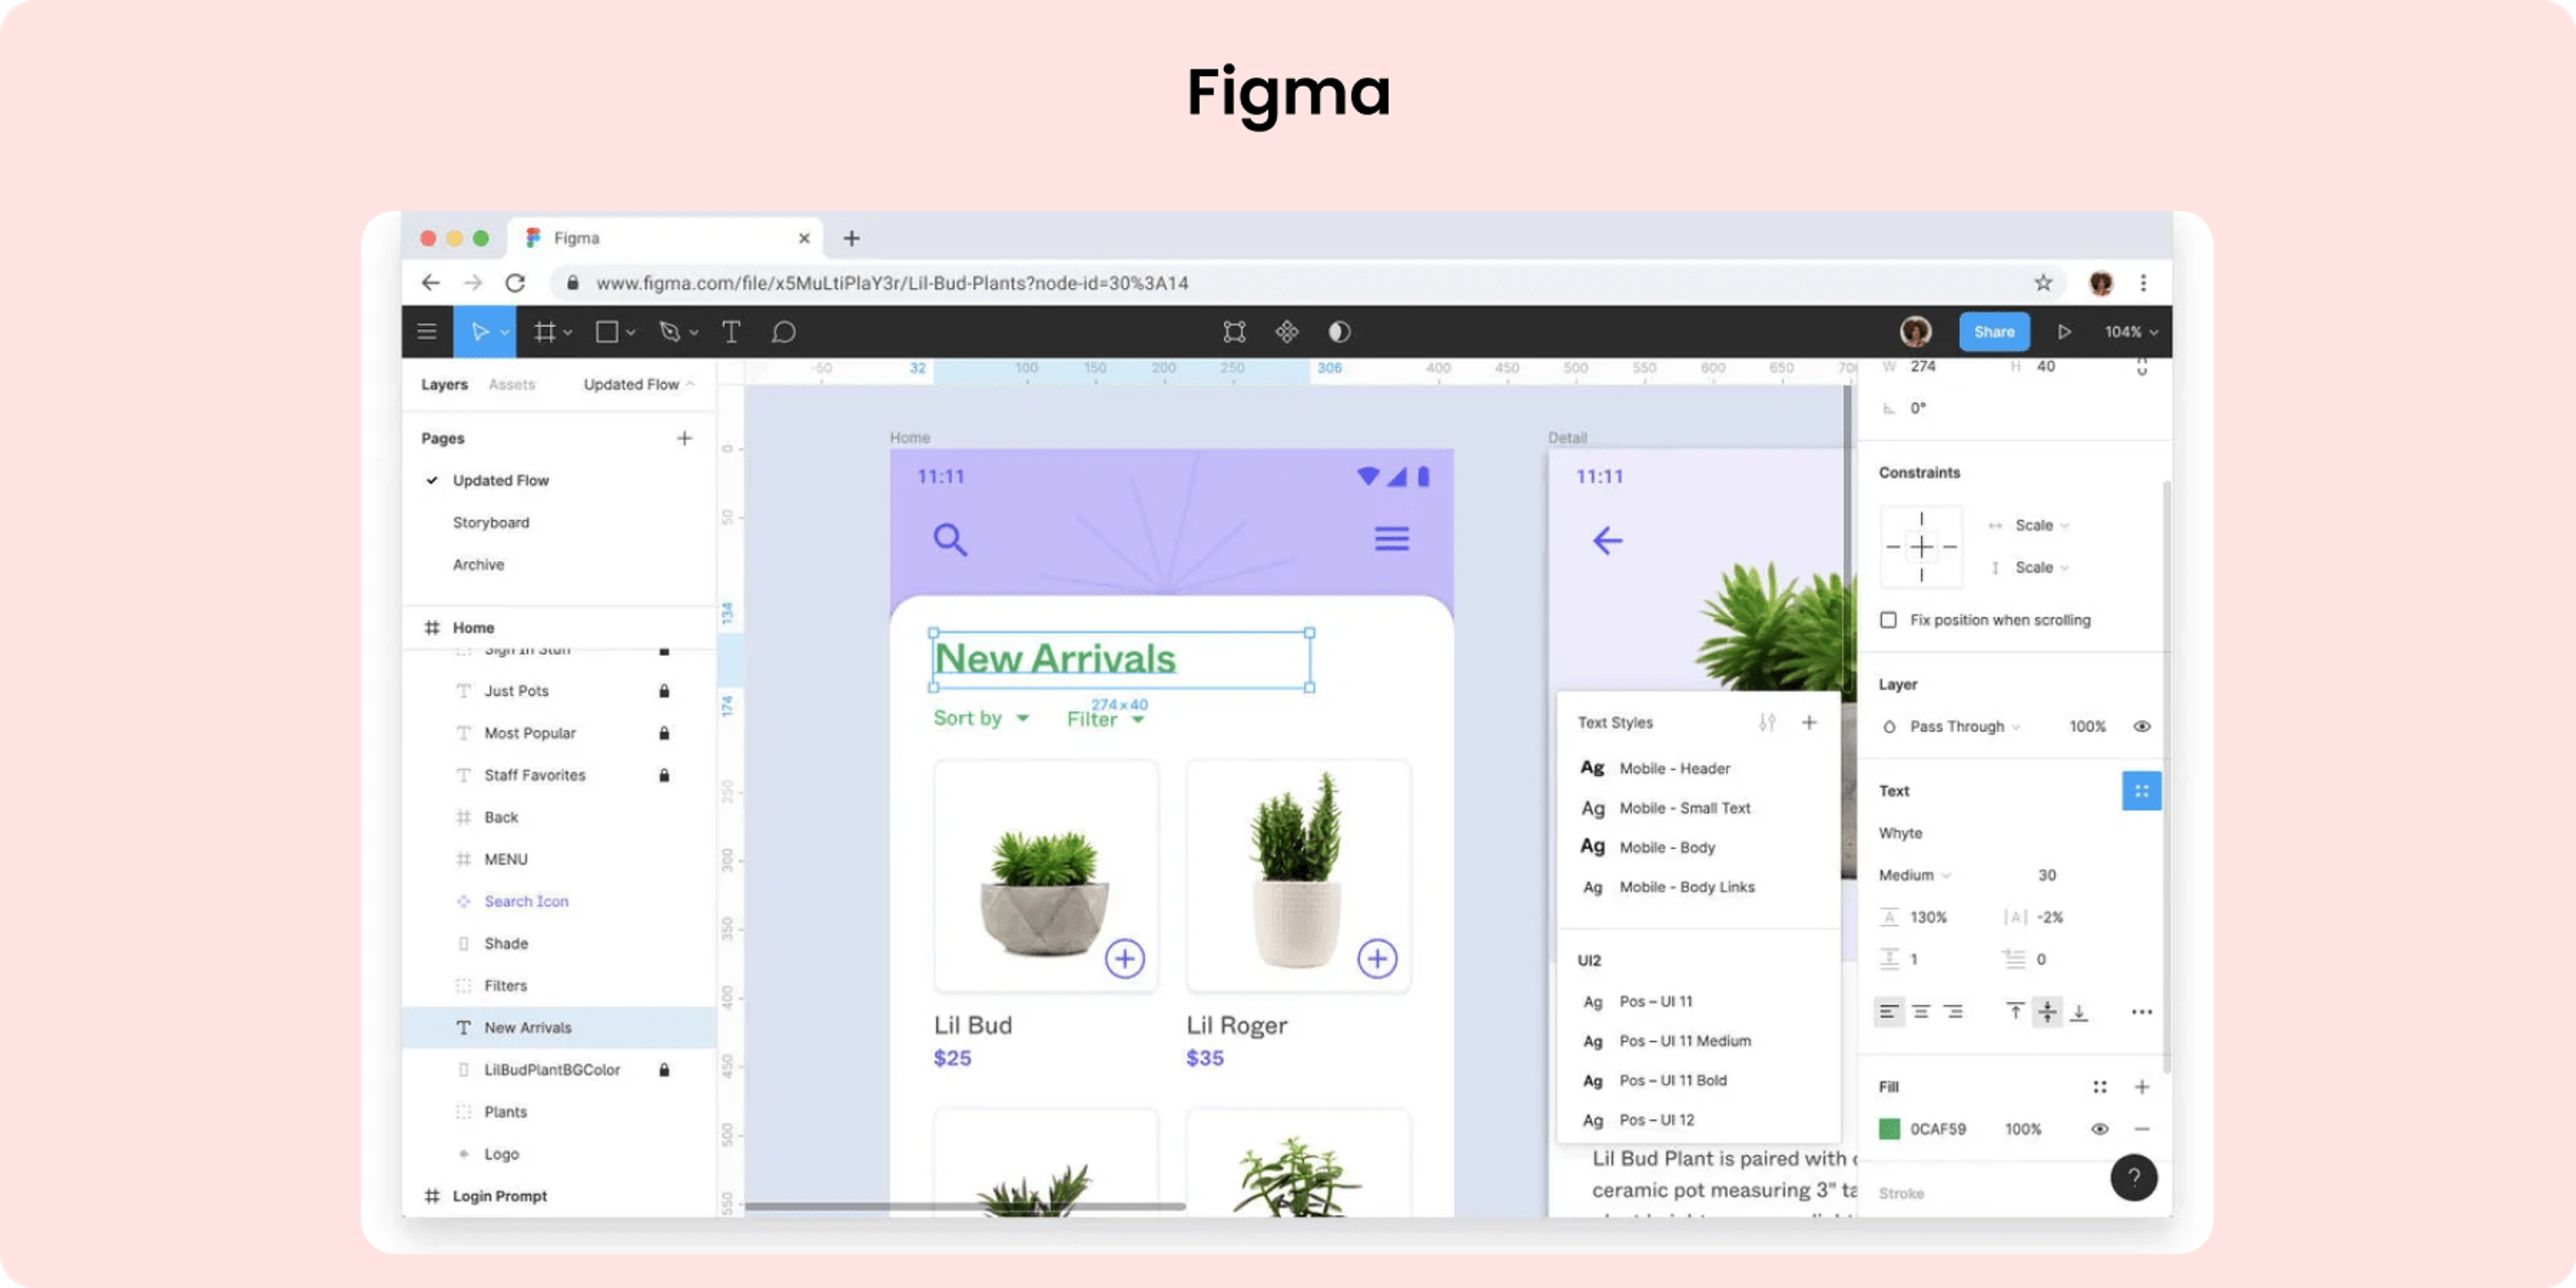Toggle lock on Staff Favorites layer
This screenshot has height=1288, width=2576.
[x=664, y=775]
